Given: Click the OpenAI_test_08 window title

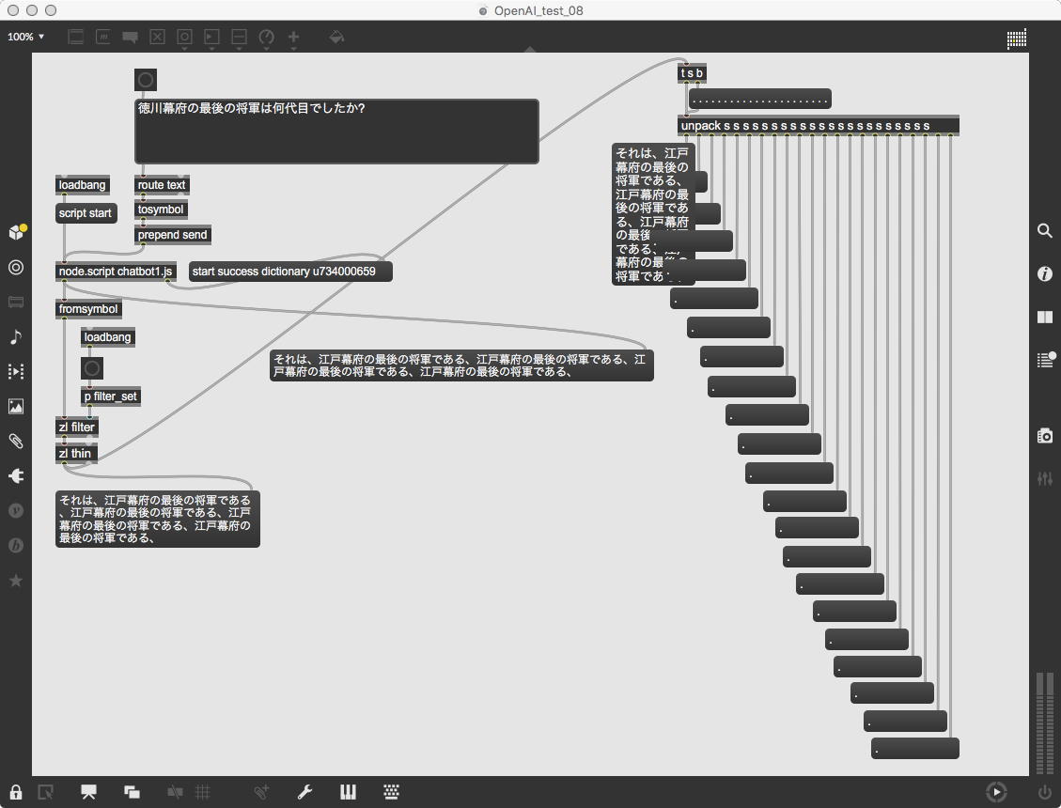Looking at the screenshot, I should [538, 10].
